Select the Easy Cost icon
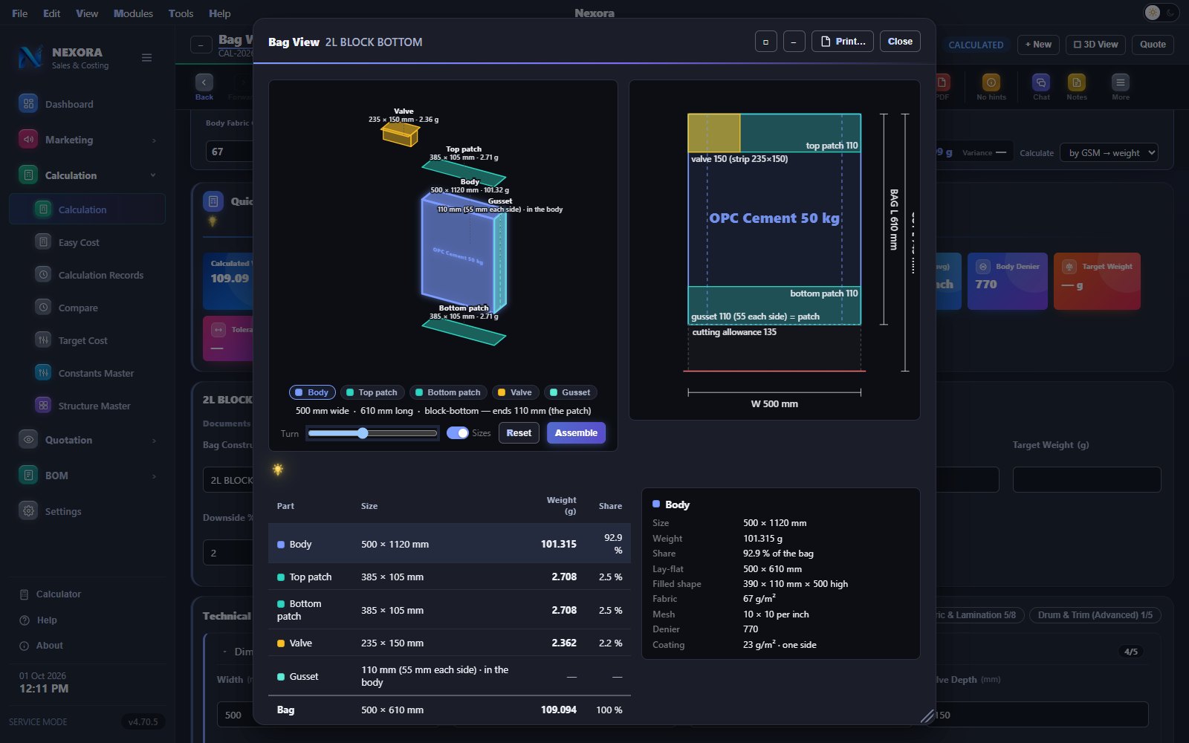 coord(43,241)
